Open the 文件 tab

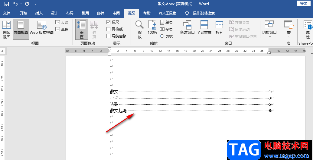pos(7,13)
